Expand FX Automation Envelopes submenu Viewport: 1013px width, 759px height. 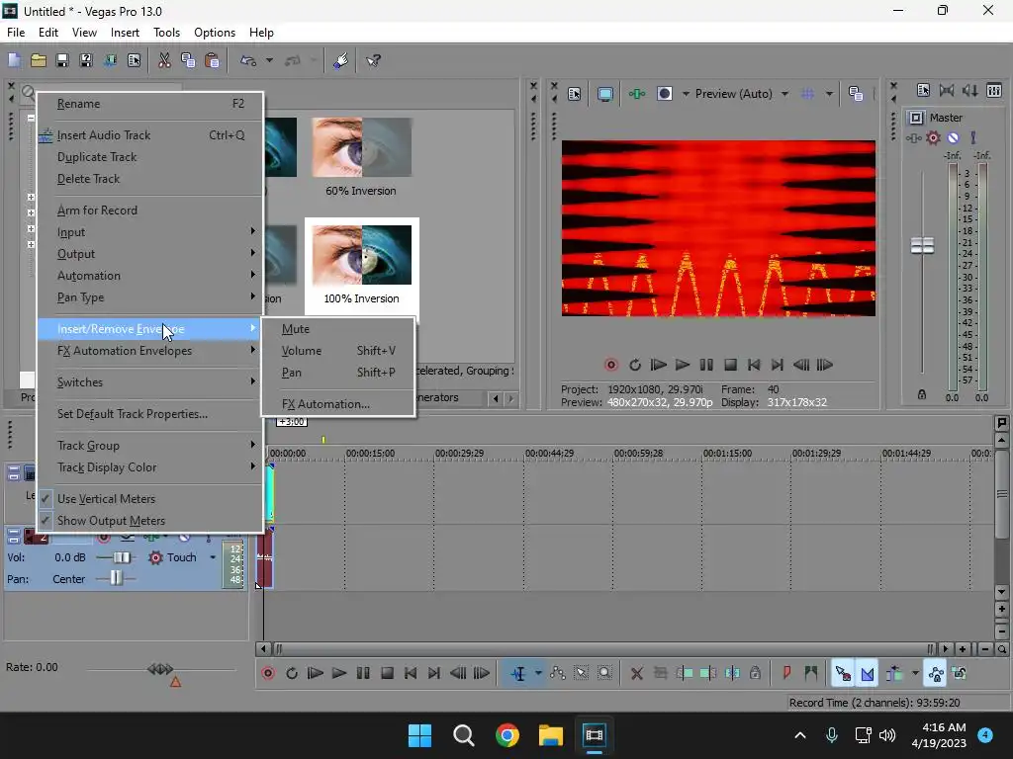150,351
